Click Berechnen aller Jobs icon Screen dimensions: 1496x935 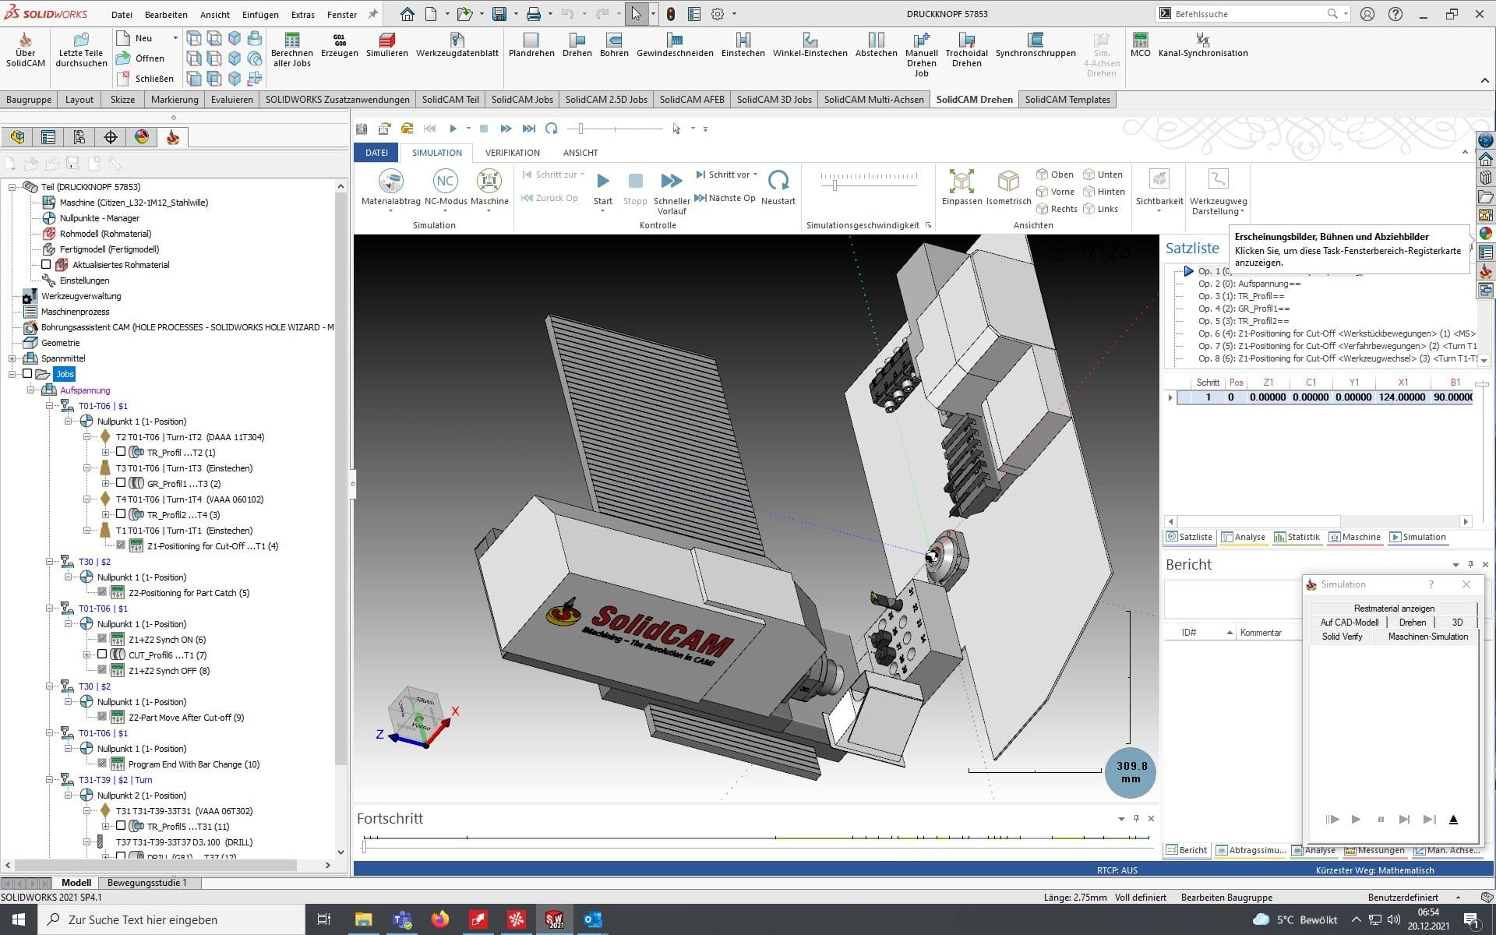click(292, 50)
